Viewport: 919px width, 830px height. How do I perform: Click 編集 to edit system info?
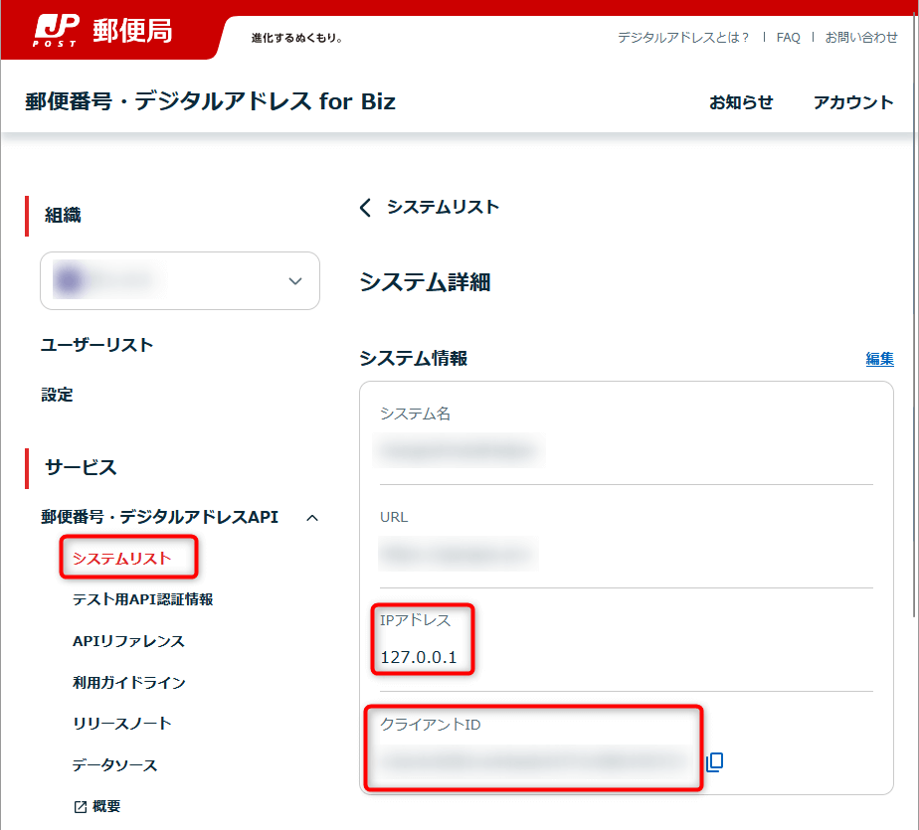coord(880,359)
